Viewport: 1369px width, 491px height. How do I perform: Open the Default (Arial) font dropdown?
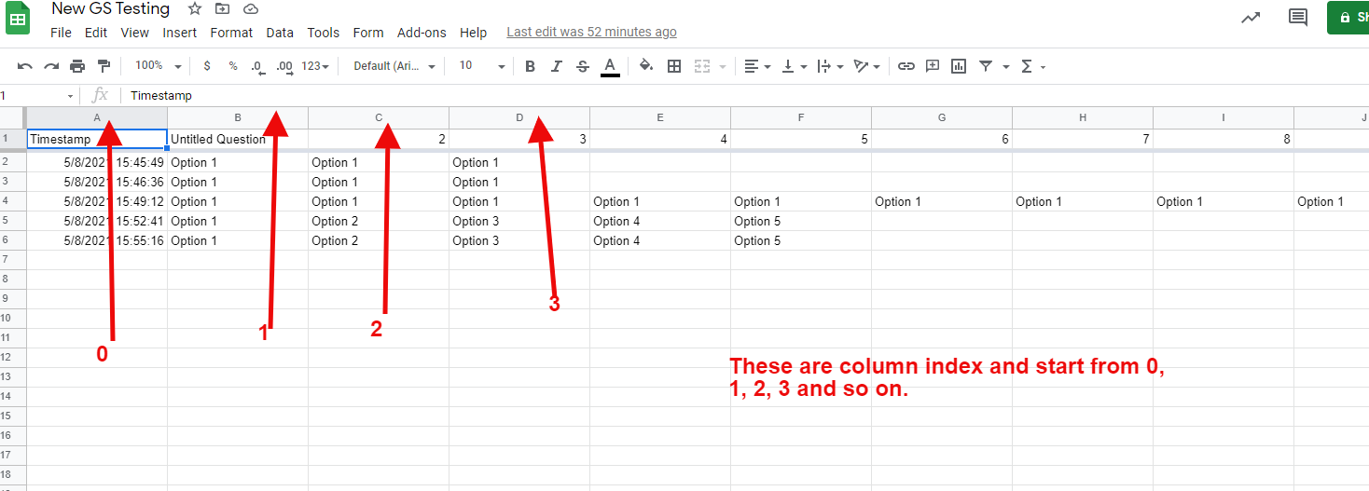pyautogui.click(x=395, y=66)
